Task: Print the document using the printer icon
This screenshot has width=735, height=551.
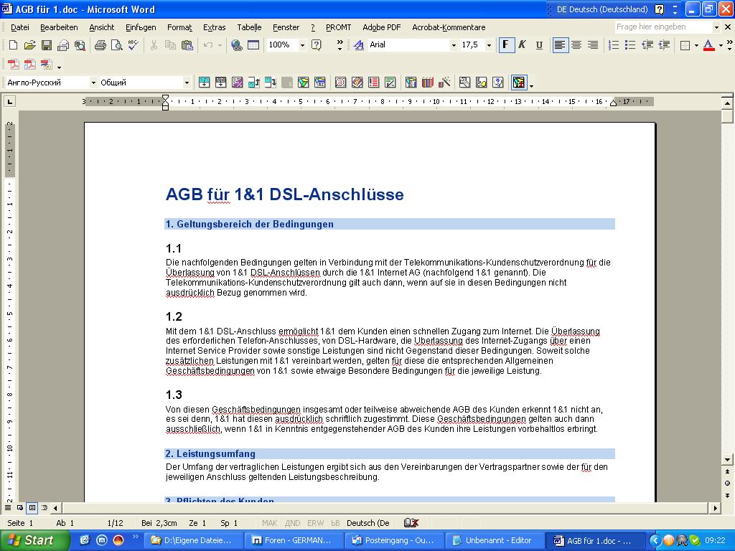Action: [100, 45]
